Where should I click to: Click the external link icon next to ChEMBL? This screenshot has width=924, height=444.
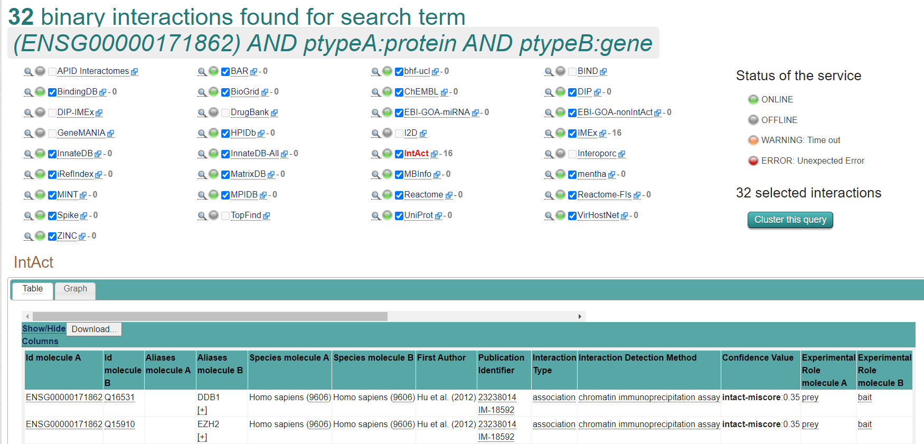pyautogui.click(x=444, y=92)
